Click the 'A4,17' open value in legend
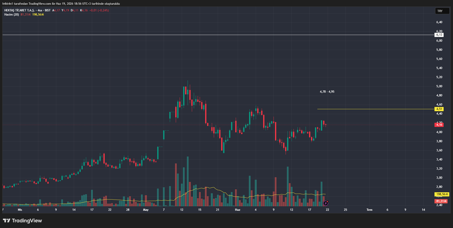Image resolution: width=453 pixels, height=228 pixels. click(x=57, y=10)
